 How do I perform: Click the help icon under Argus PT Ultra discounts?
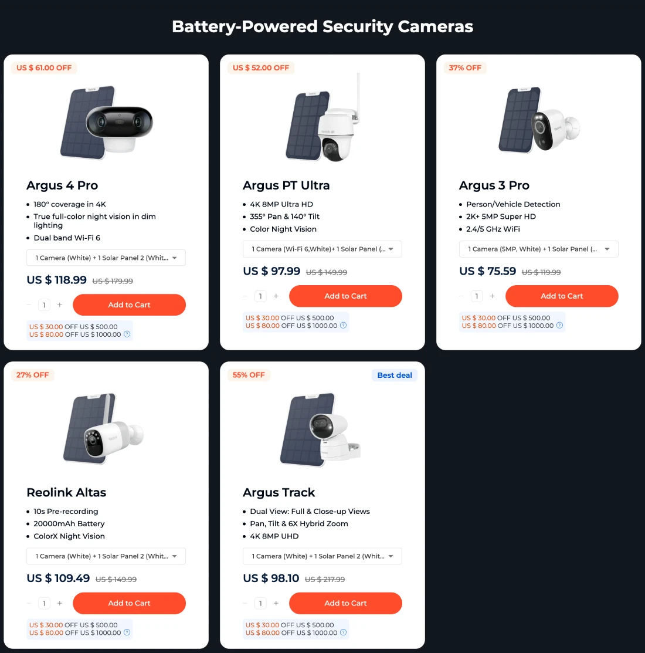344,326
